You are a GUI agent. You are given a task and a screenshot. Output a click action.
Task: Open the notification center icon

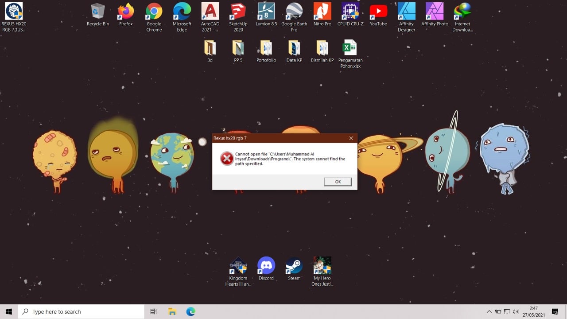tap(555, 311)
